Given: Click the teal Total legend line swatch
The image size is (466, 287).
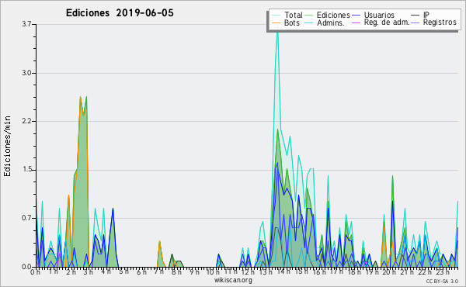Looking at the screenshot, I should (x=276, y=16).
